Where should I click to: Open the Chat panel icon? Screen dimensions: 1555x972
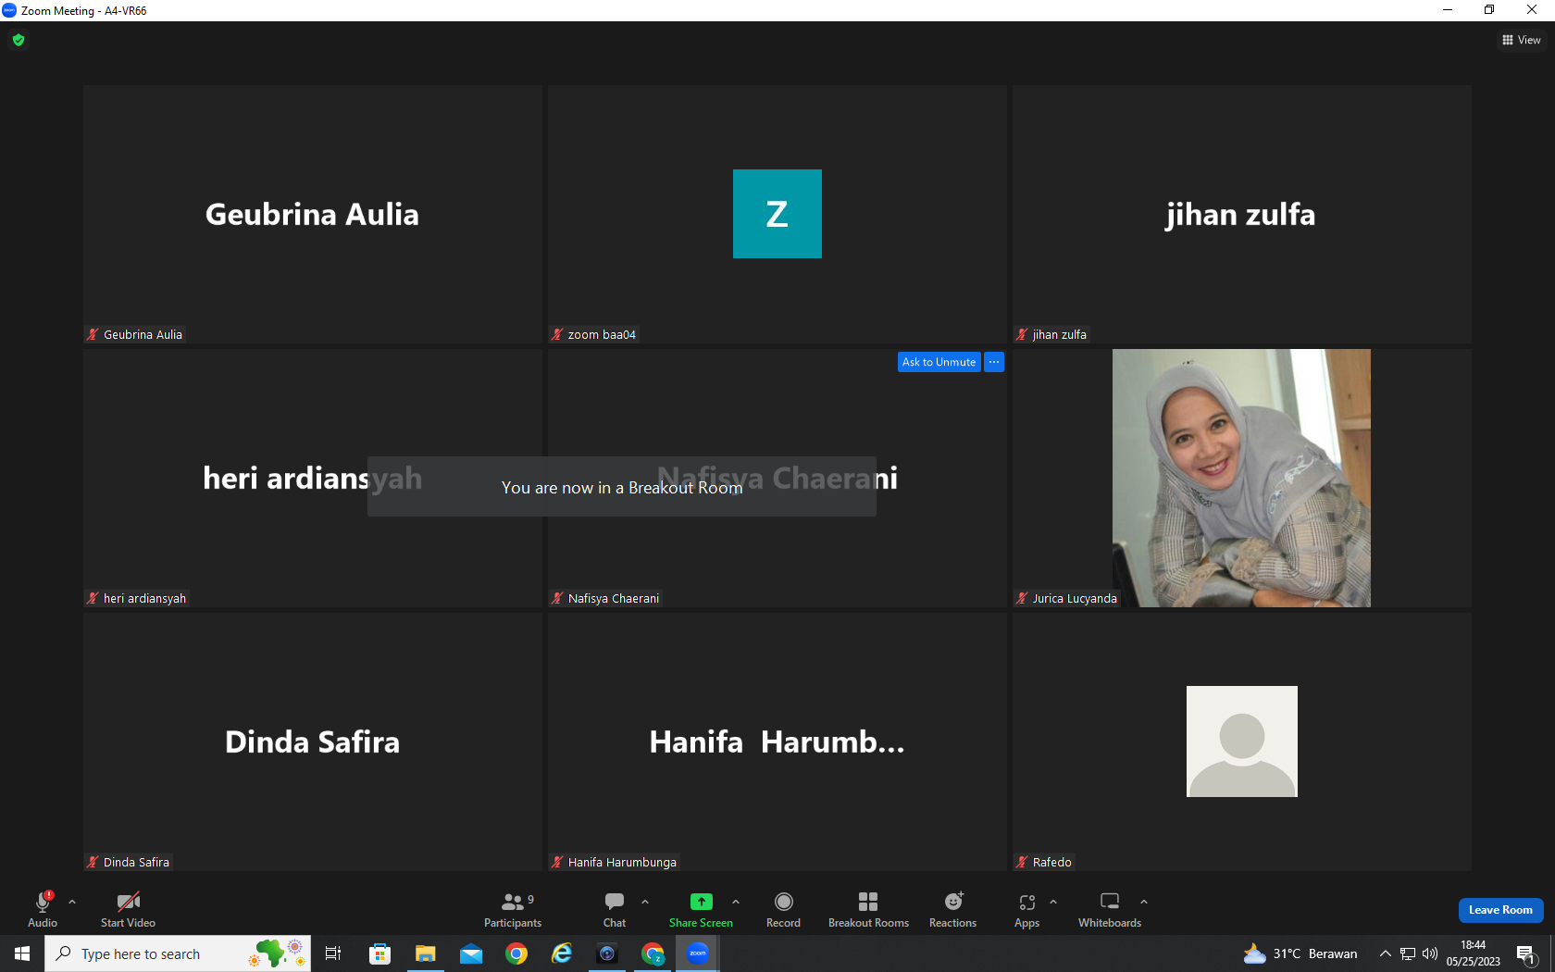coord(615,902)
